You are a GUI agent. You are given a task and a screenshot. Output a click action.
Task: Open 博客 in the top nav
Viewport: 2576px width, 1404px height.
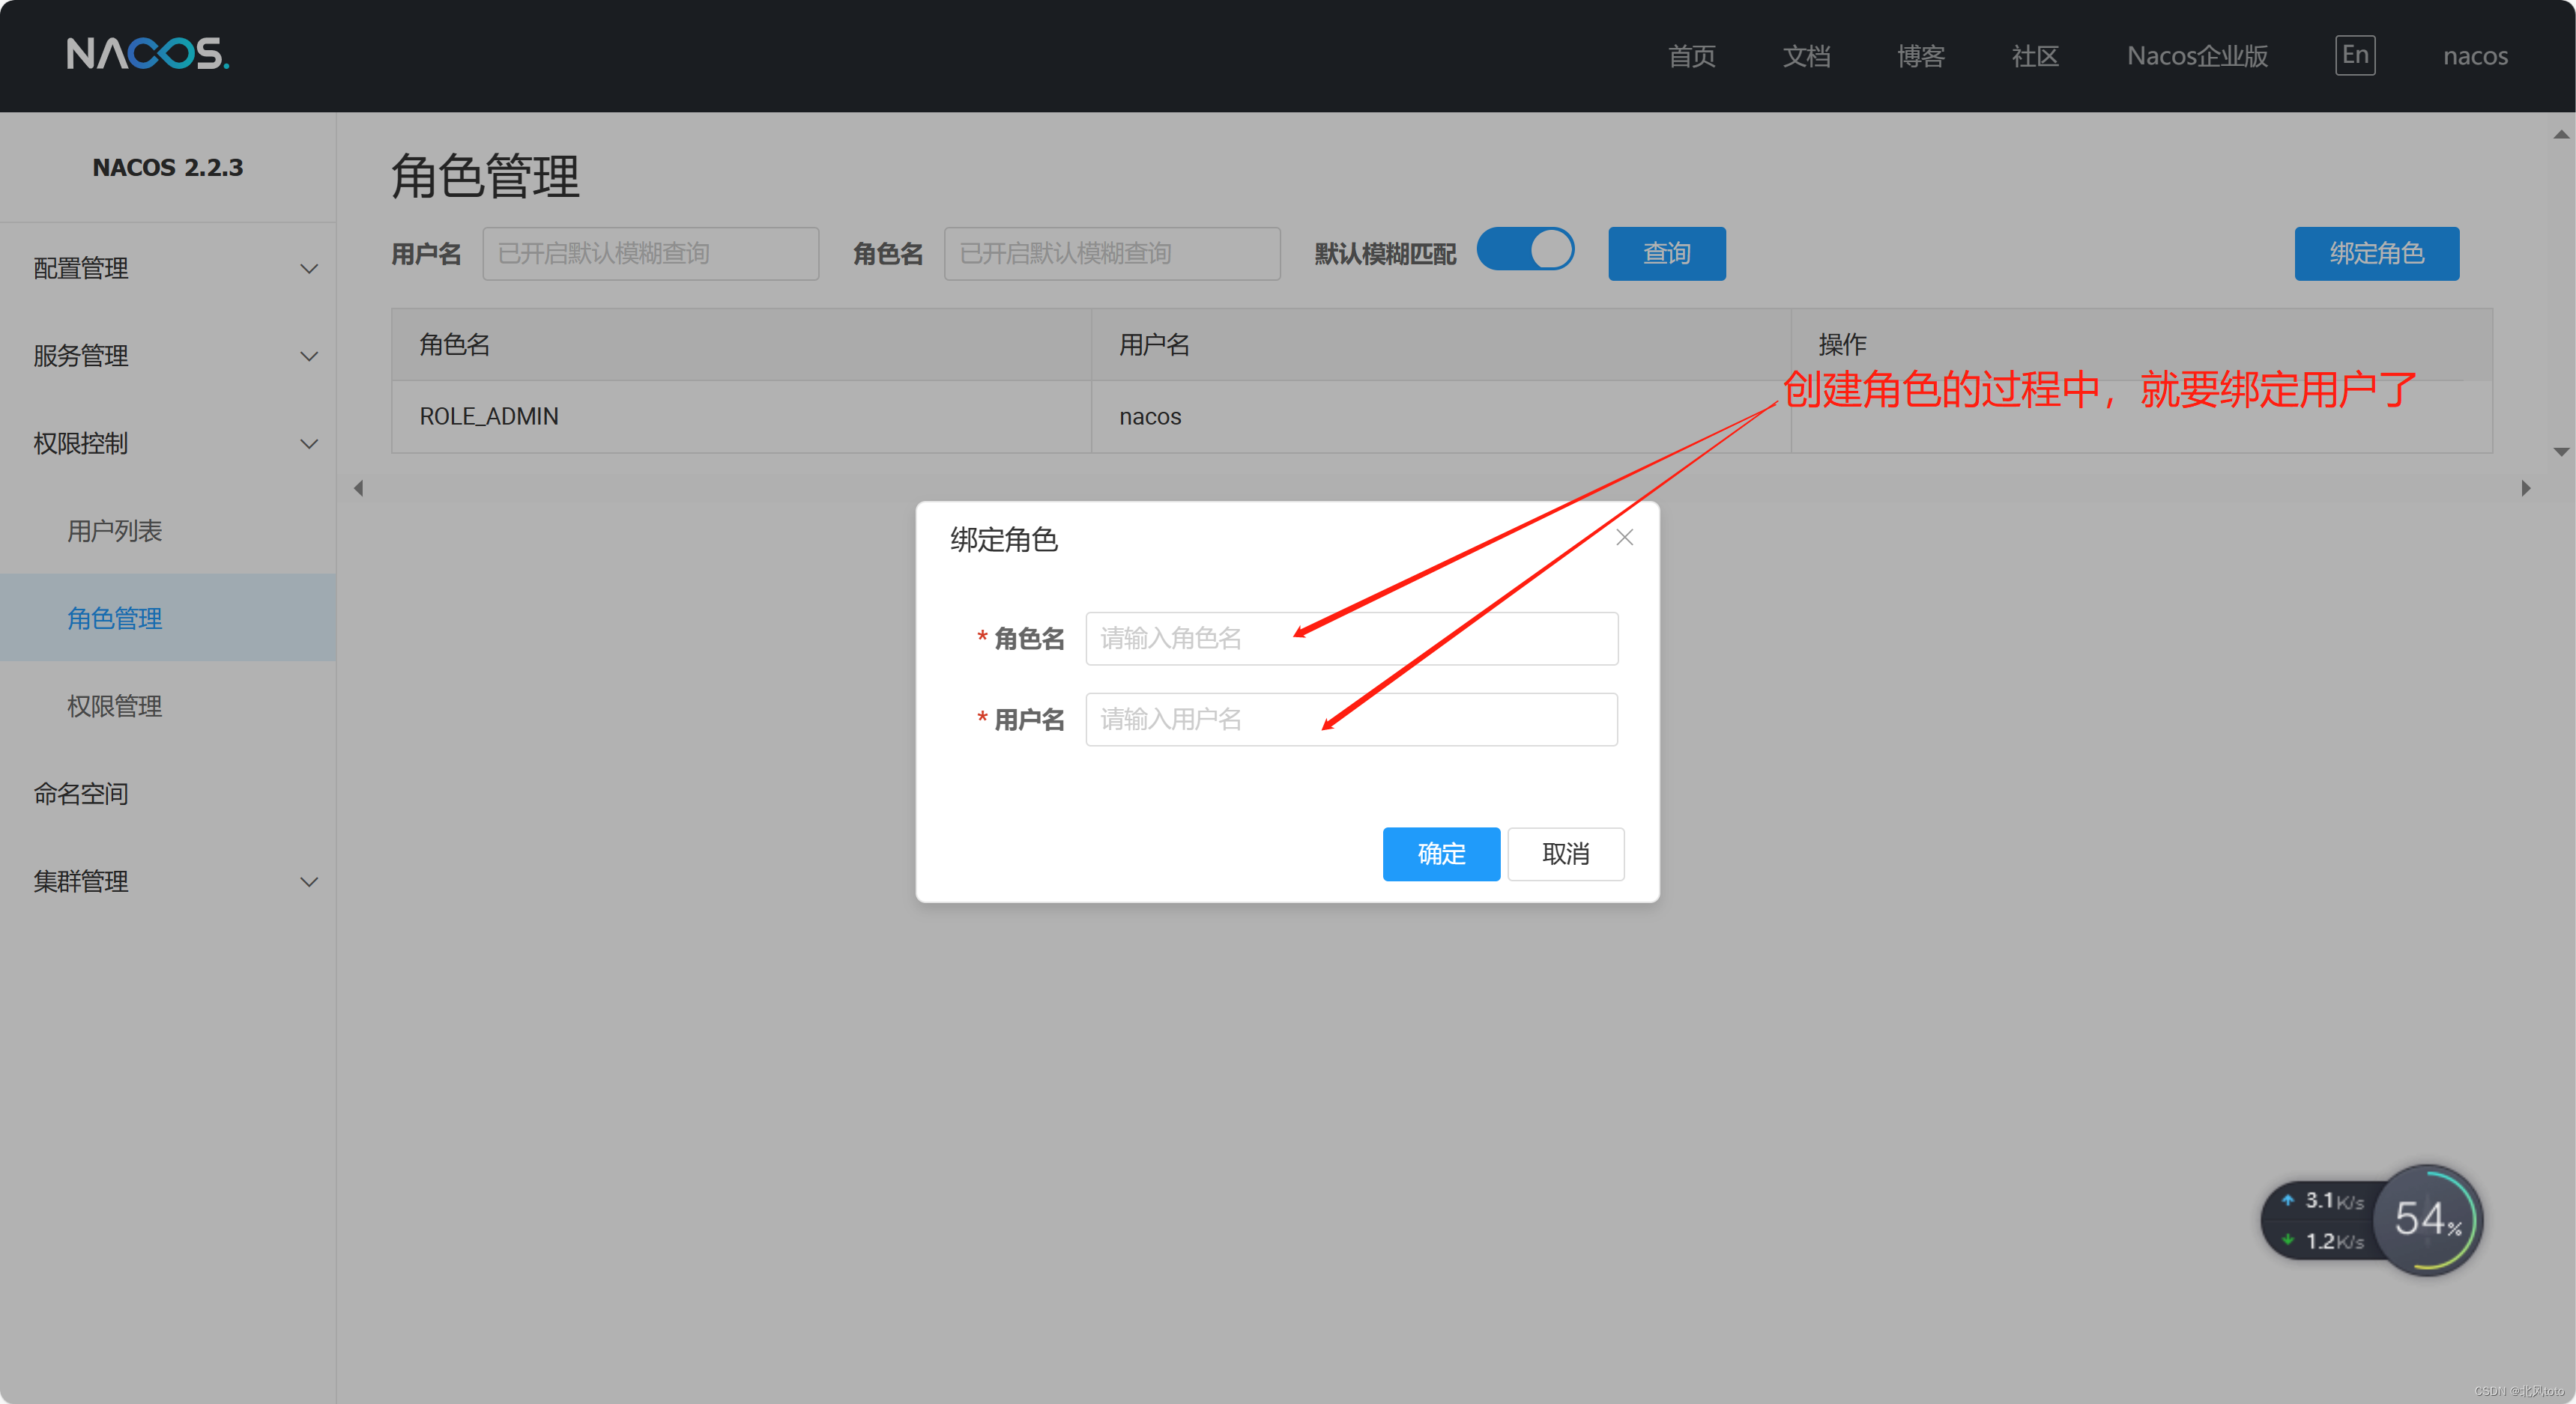pos(1921,56)
